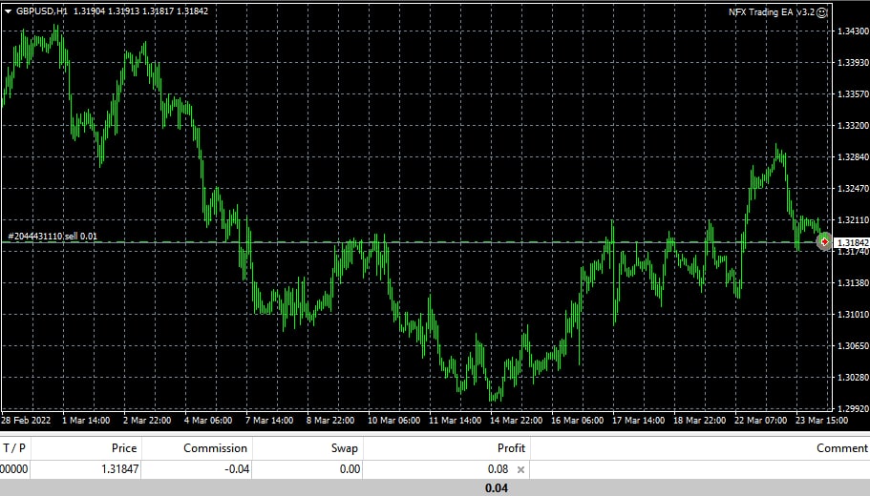Click the 4 Mar 06:00 time label
The image size is (870, 496).
tap(208, 420)
